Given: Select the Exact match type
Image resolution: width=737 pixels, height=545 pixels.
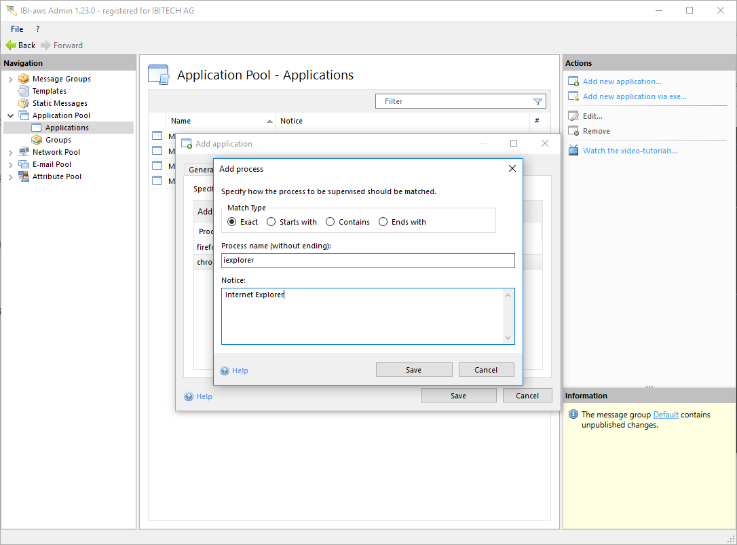Looking at the screenshot, I should (x=232, y=222).
